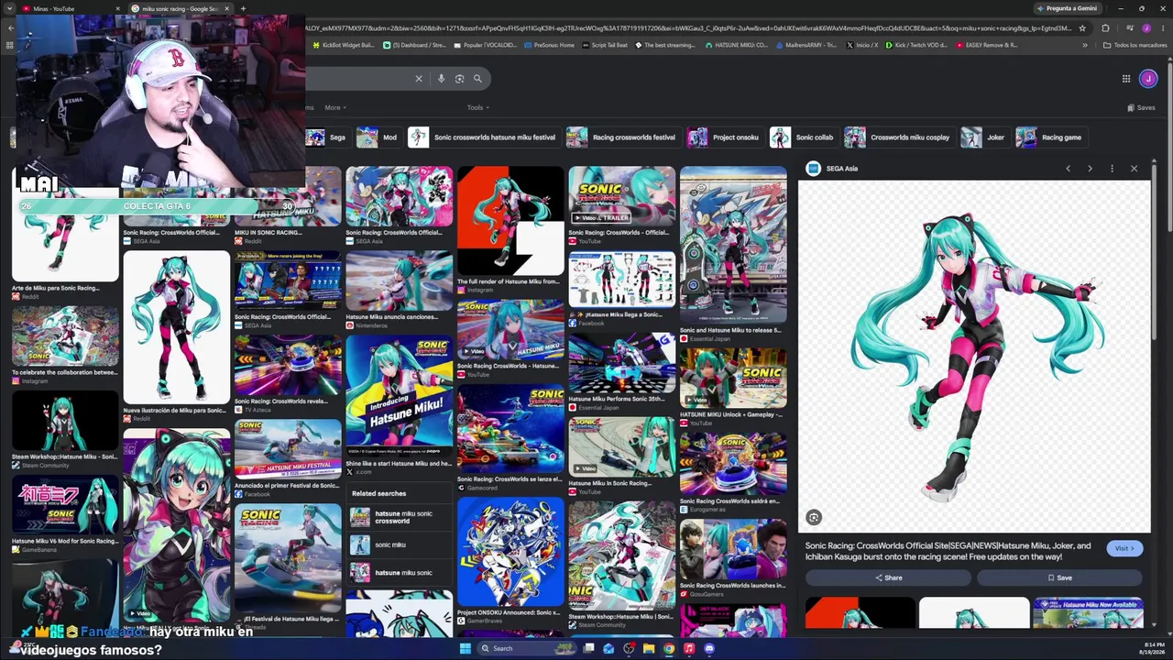Viewport: 1173px width, 660px height.
Task: Open the Windows Start menu
Action: (465, 649)
